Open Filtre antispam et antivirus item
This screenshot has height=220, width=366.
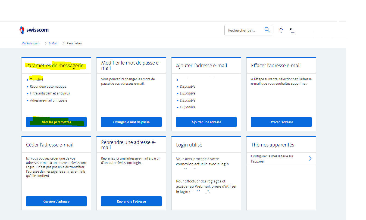pos(50,93)
